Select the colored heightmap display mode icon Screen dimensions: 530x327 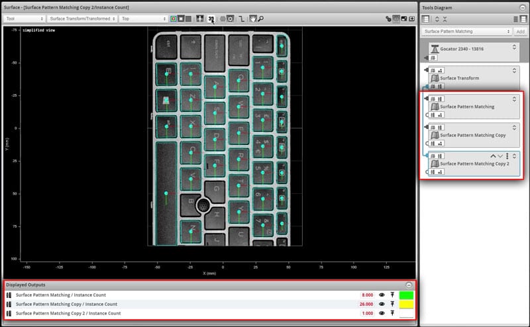(174, 19)
